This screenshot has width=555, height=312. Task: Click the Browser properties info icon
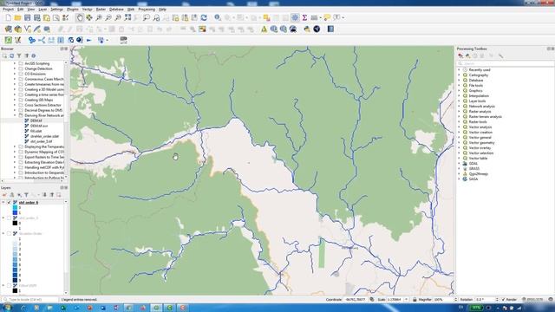[x=34, y=55]
